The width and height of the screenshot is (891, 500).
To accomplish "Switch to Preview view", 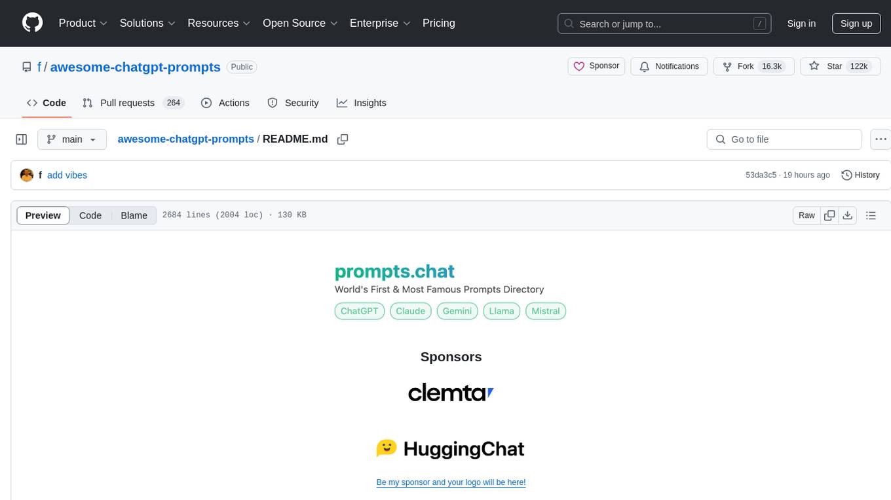I will [x=43, y=215].
